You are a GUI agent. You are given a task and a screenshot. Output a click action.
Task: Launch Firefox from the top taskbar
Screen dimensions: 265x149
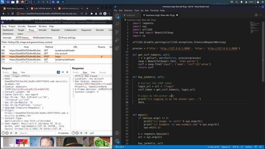(22, 2)
